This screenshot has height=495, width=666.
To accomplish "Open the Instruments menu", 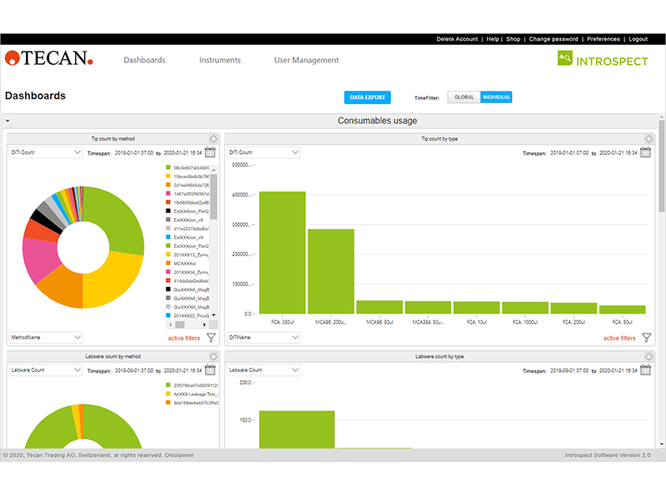I will (x=220, y=60).
